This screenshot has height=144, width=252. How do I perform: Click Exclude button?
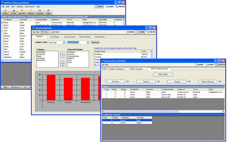(116, 82)
